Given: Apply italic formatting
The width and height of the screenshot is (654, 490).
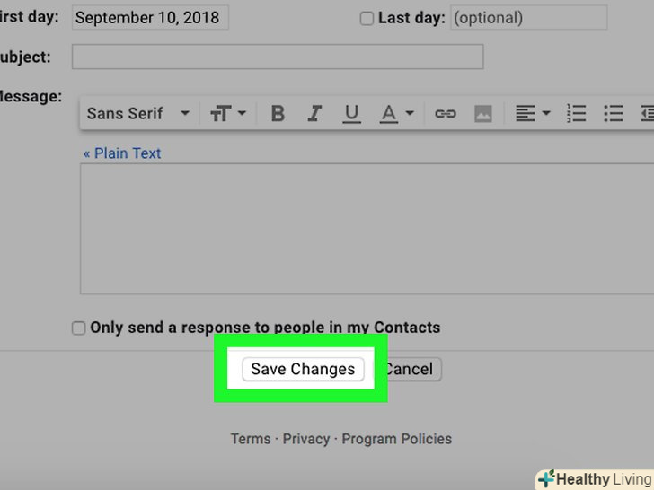Looking at the screenshot, I should (x=314, y=114).
